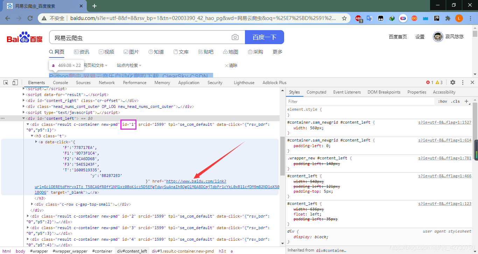Close the DevTools panel

coord(472,83)
